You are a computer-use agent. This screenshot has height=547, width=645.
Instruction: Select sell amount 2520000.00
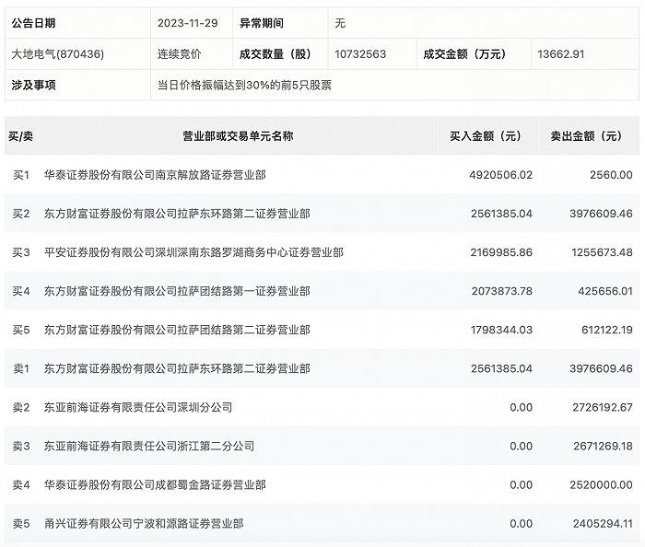601,485
